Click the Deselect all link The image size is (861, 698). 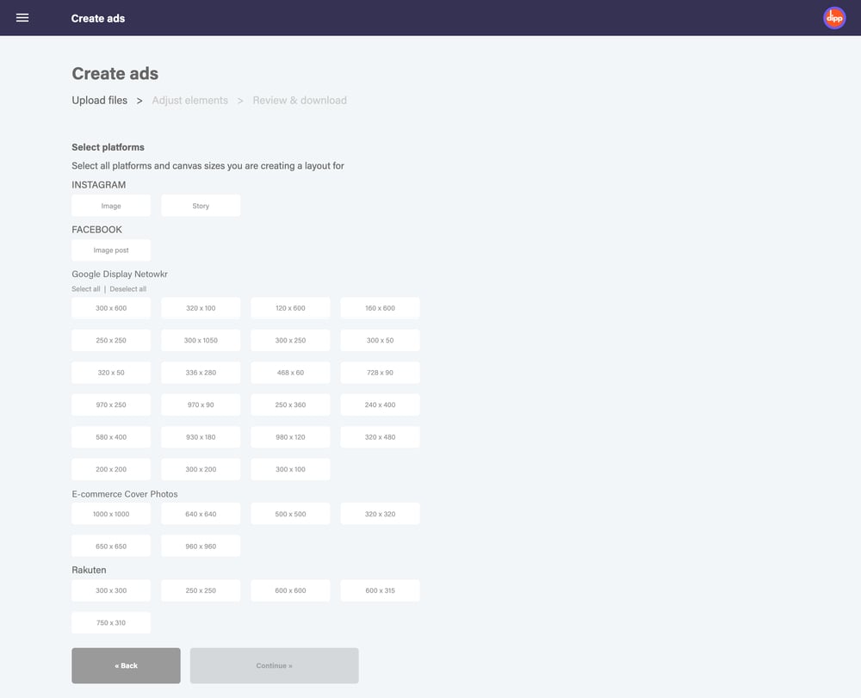tap(127, 288)
